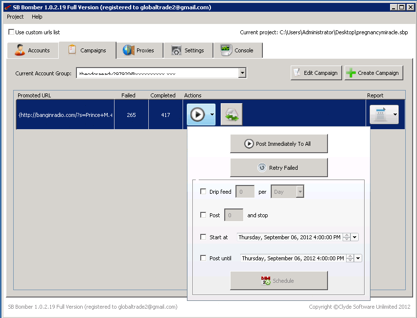The image size is (417, 318).
Task: Click Post Immediately To All button
Action: click(x=278, y=143)
